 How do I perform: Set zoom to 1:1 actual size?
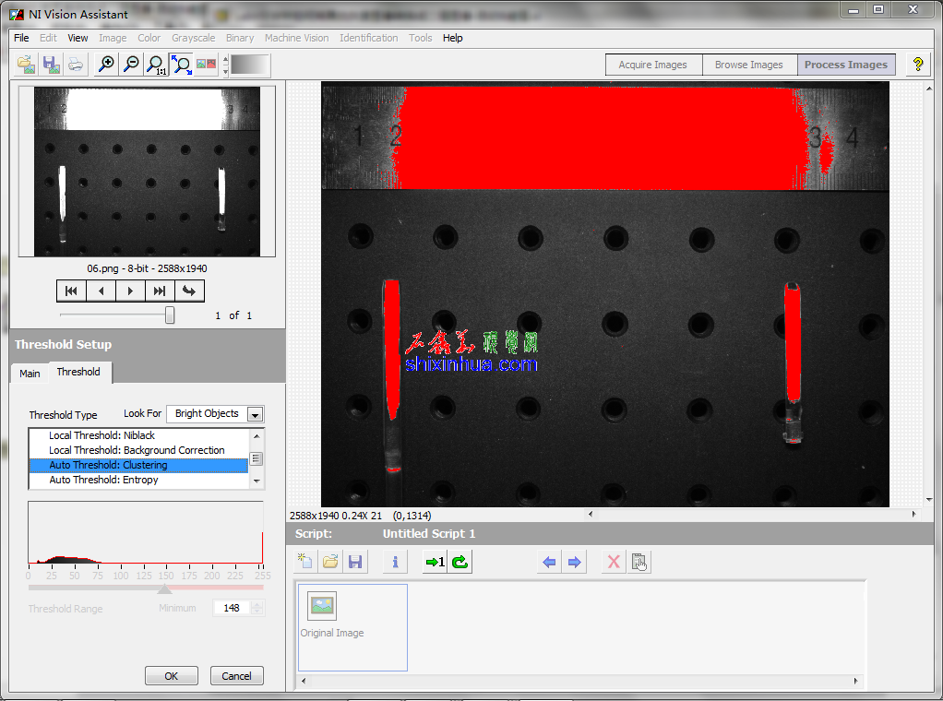(157, 65)
